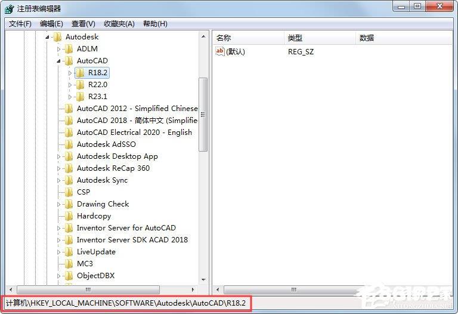Expand the ObjectDBX node arrow
Screen dimensions: 458x314
click(x=58, y=276)
